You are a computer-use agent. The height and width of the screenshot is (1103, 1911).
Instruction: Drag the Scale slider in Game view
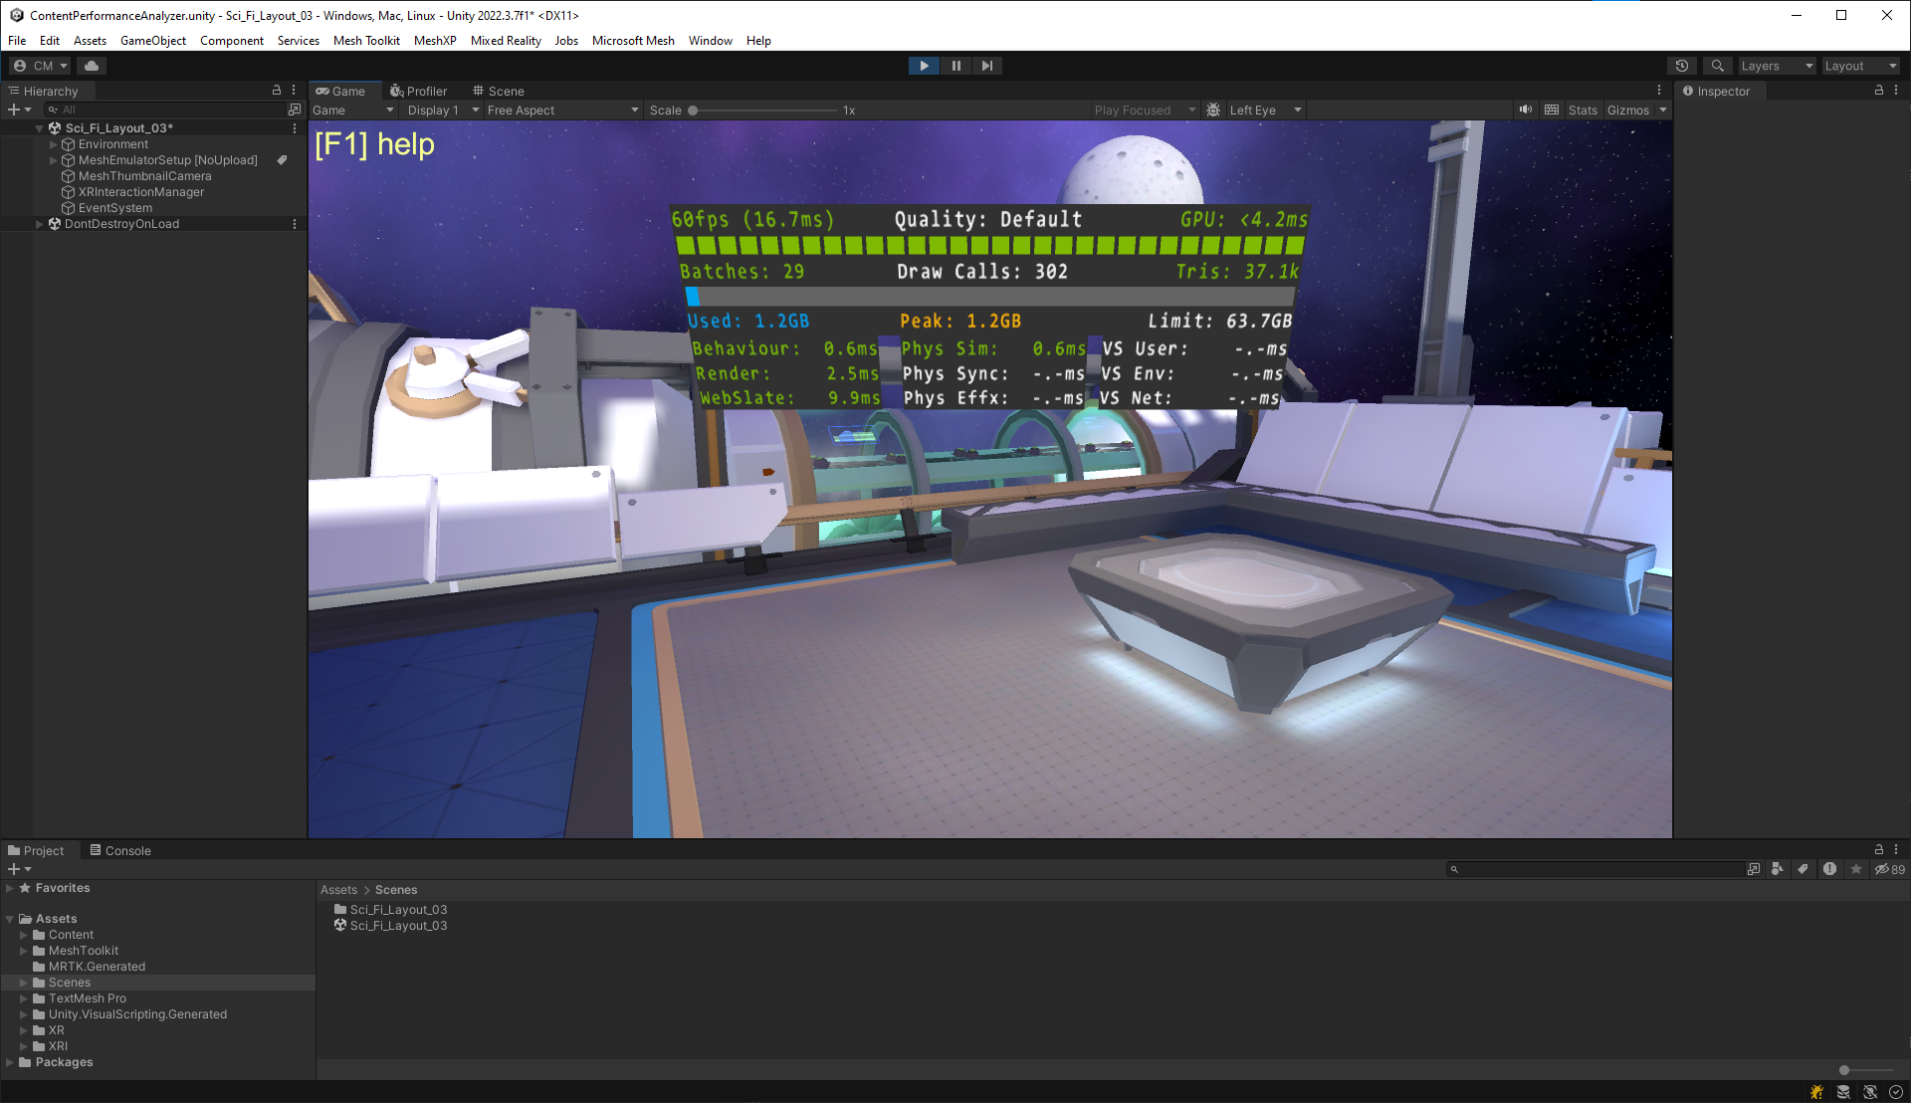tap(692, 110)
